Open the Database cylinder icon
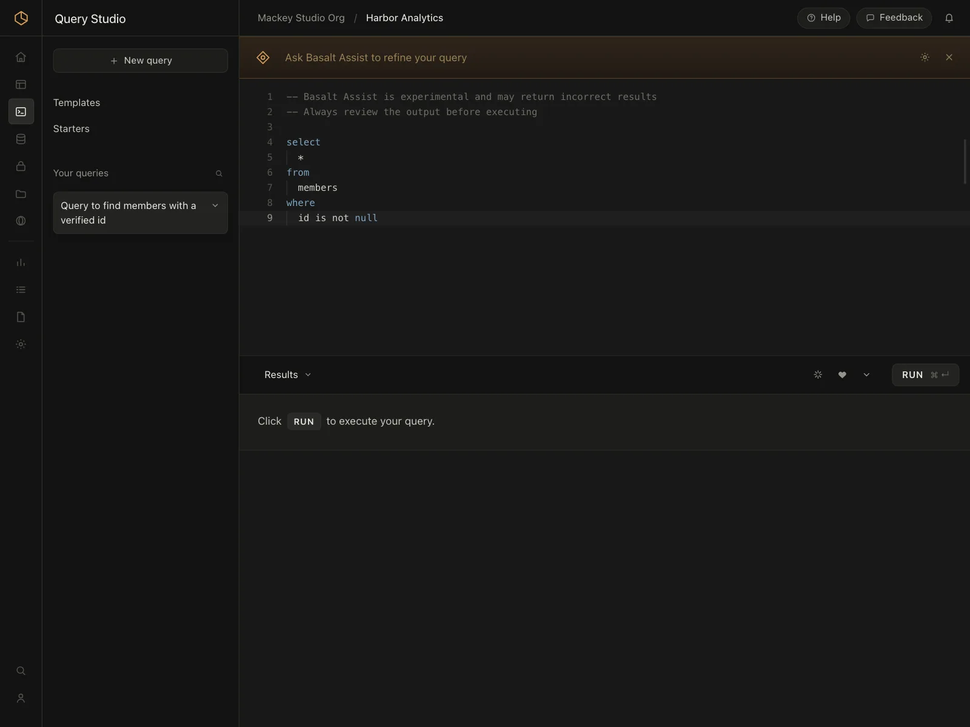The width and height of the screenshot is (970, 727). pos(21,139)
